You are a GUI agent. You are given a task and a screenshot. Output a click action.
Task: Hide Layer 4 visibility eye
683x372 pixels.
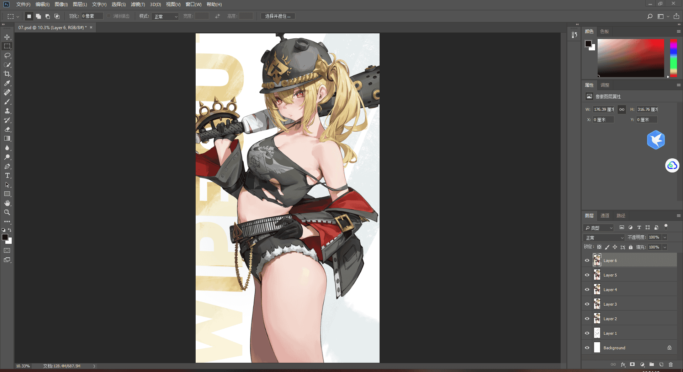[x=587, y=290]
